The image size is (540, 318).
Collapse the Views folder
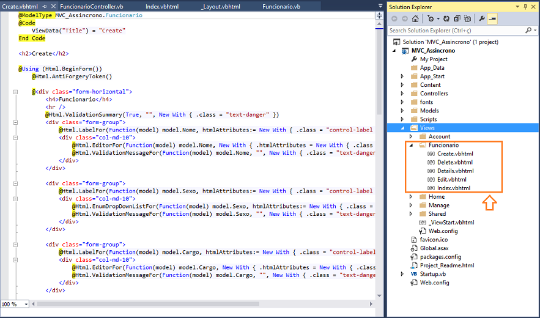pos(402,128)
